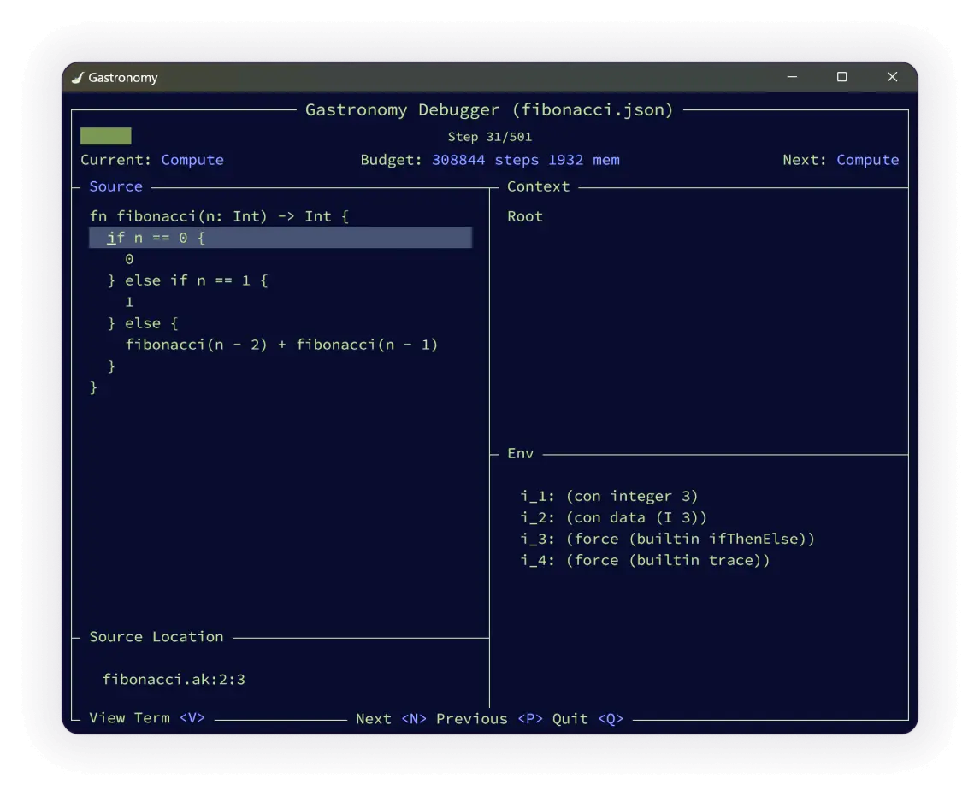
Task: Click highlighted line 'if n == 0 {'
Action: pyautogui.click(x=280, y=238)
